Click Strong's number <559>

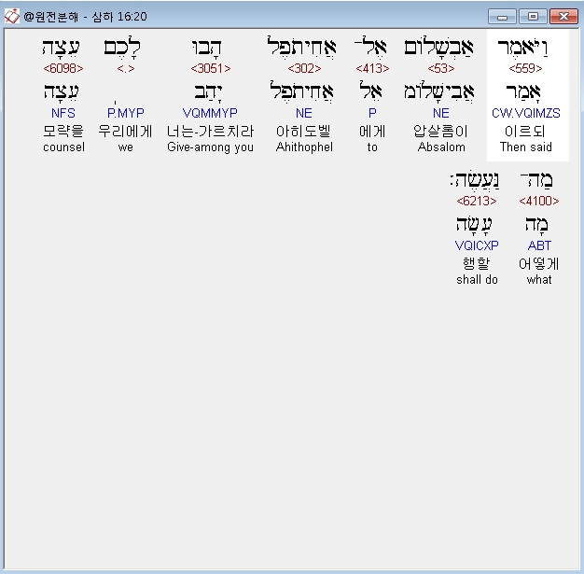pos(525,68)
